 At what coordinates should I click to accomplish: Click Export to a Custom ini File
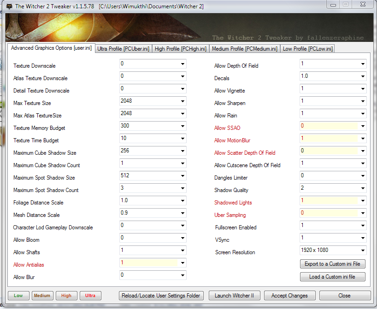point(332,264)
